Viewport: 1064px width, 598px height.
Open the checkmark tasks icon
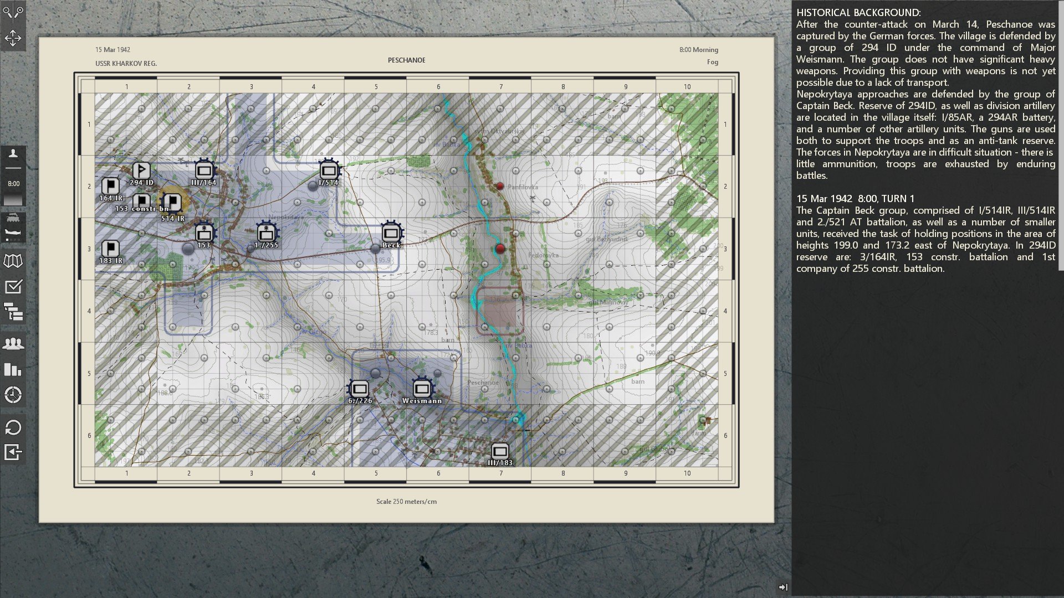(x=13, y=287)
